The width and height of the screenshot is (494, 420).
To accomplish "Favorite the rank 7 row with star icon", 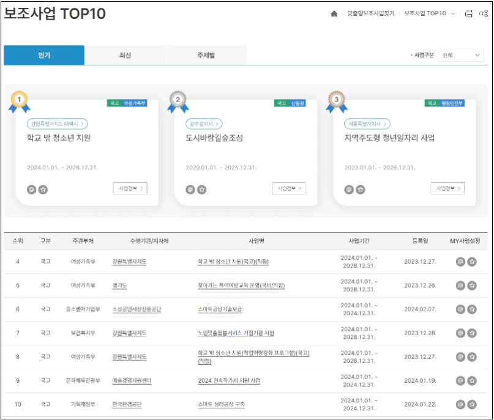I will point(472,333).
